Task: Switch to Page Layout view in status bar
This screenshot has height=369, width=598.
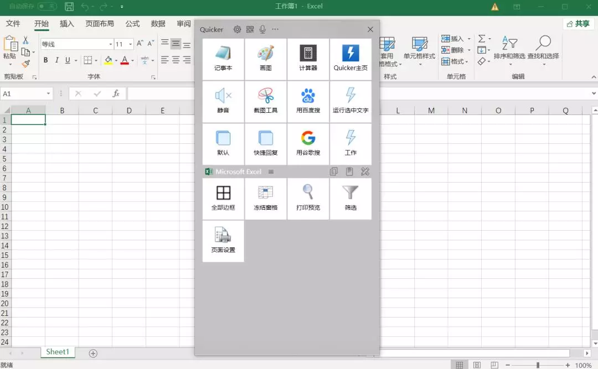Action: pos(477,365)
